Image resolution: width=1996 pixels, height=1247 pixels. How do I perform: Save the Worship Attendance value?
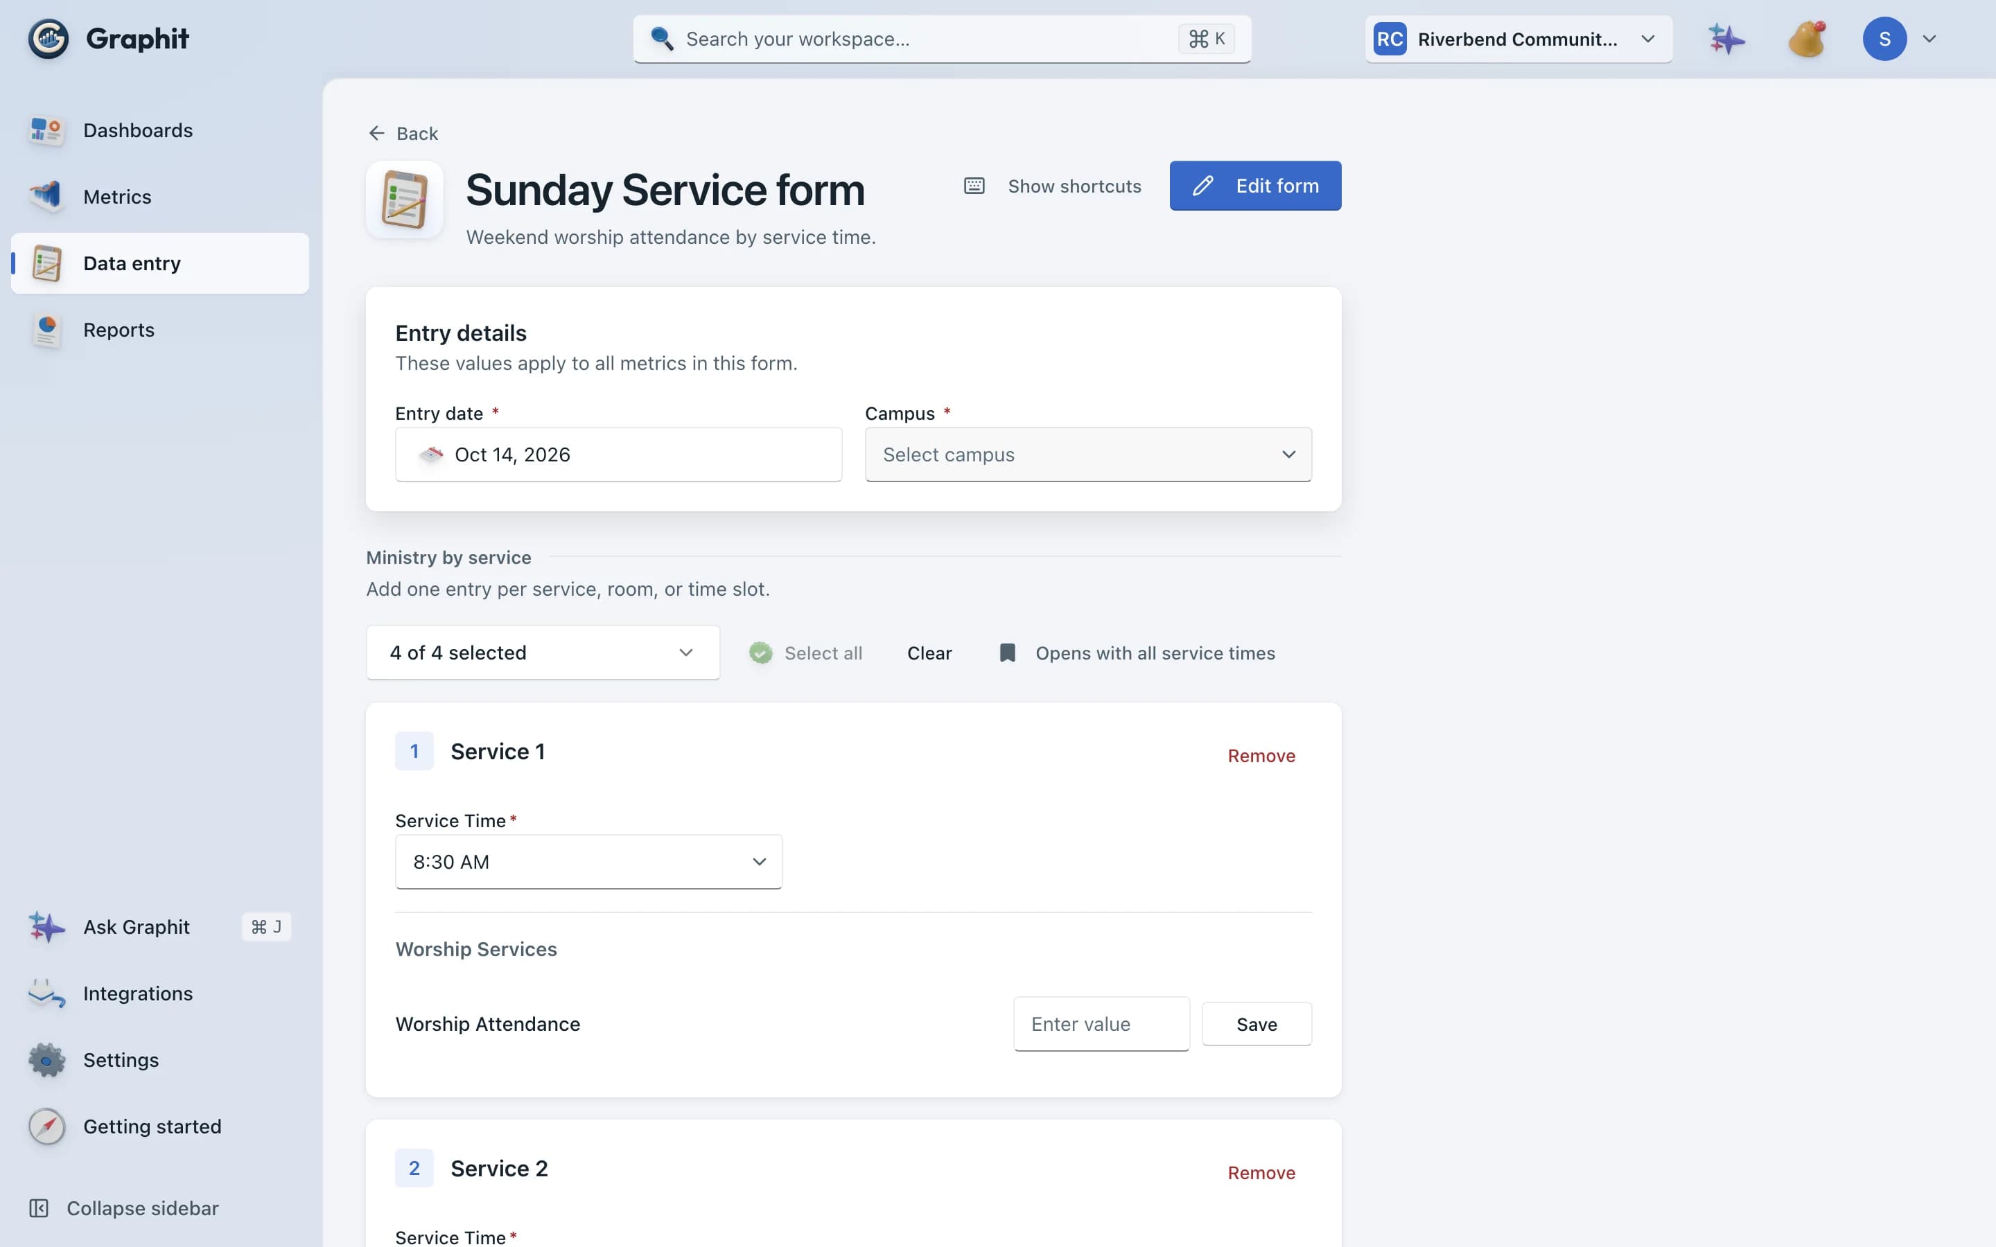point(1256,1023)
